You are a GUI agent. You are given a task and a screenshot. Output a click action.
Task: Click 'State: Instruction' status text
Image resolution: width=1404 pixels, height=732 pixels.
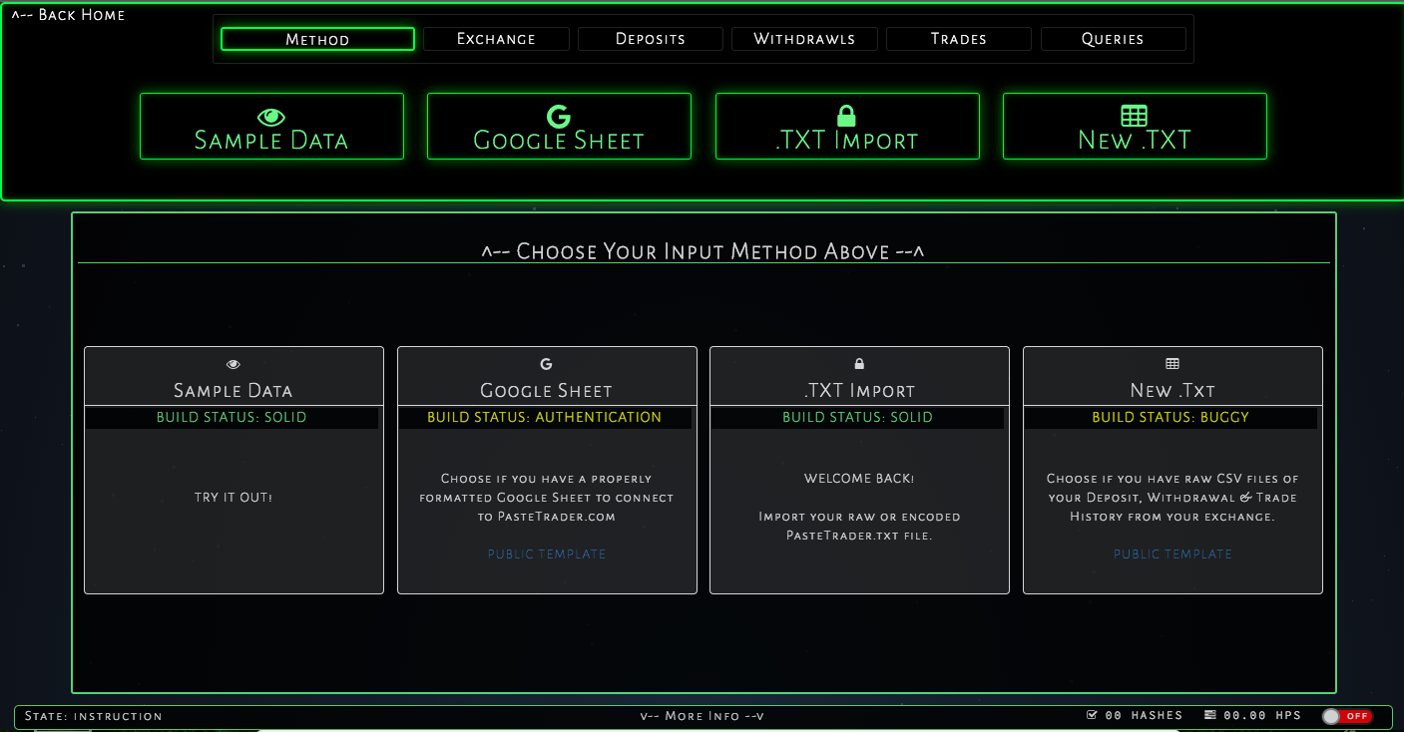point(93,716)
